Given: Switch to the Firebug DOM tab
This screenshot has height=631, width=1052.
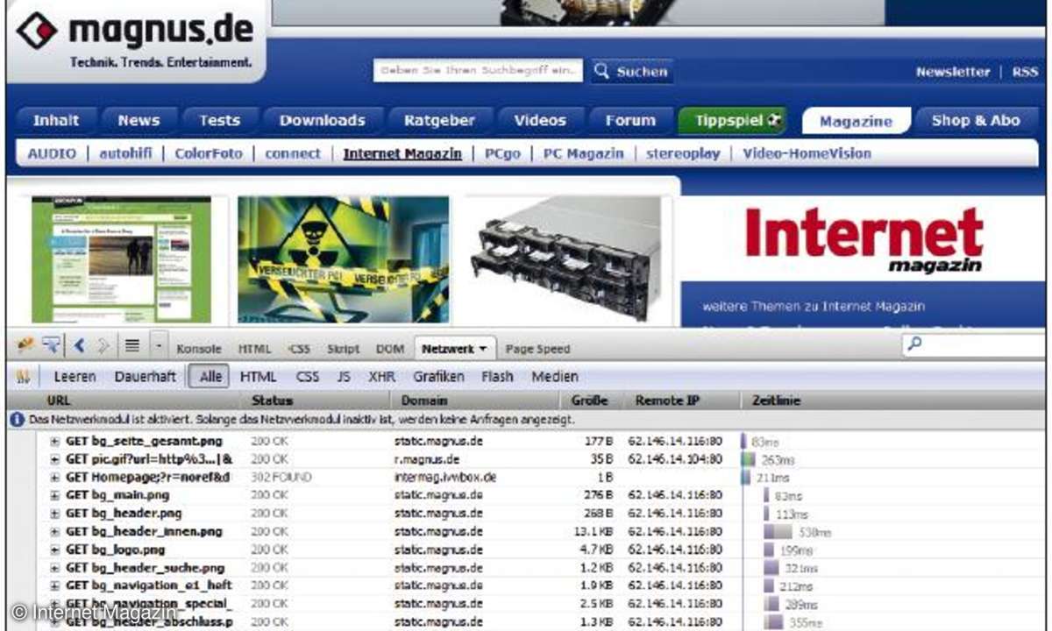Looking at the screenshot, I should tap(389, 349).
